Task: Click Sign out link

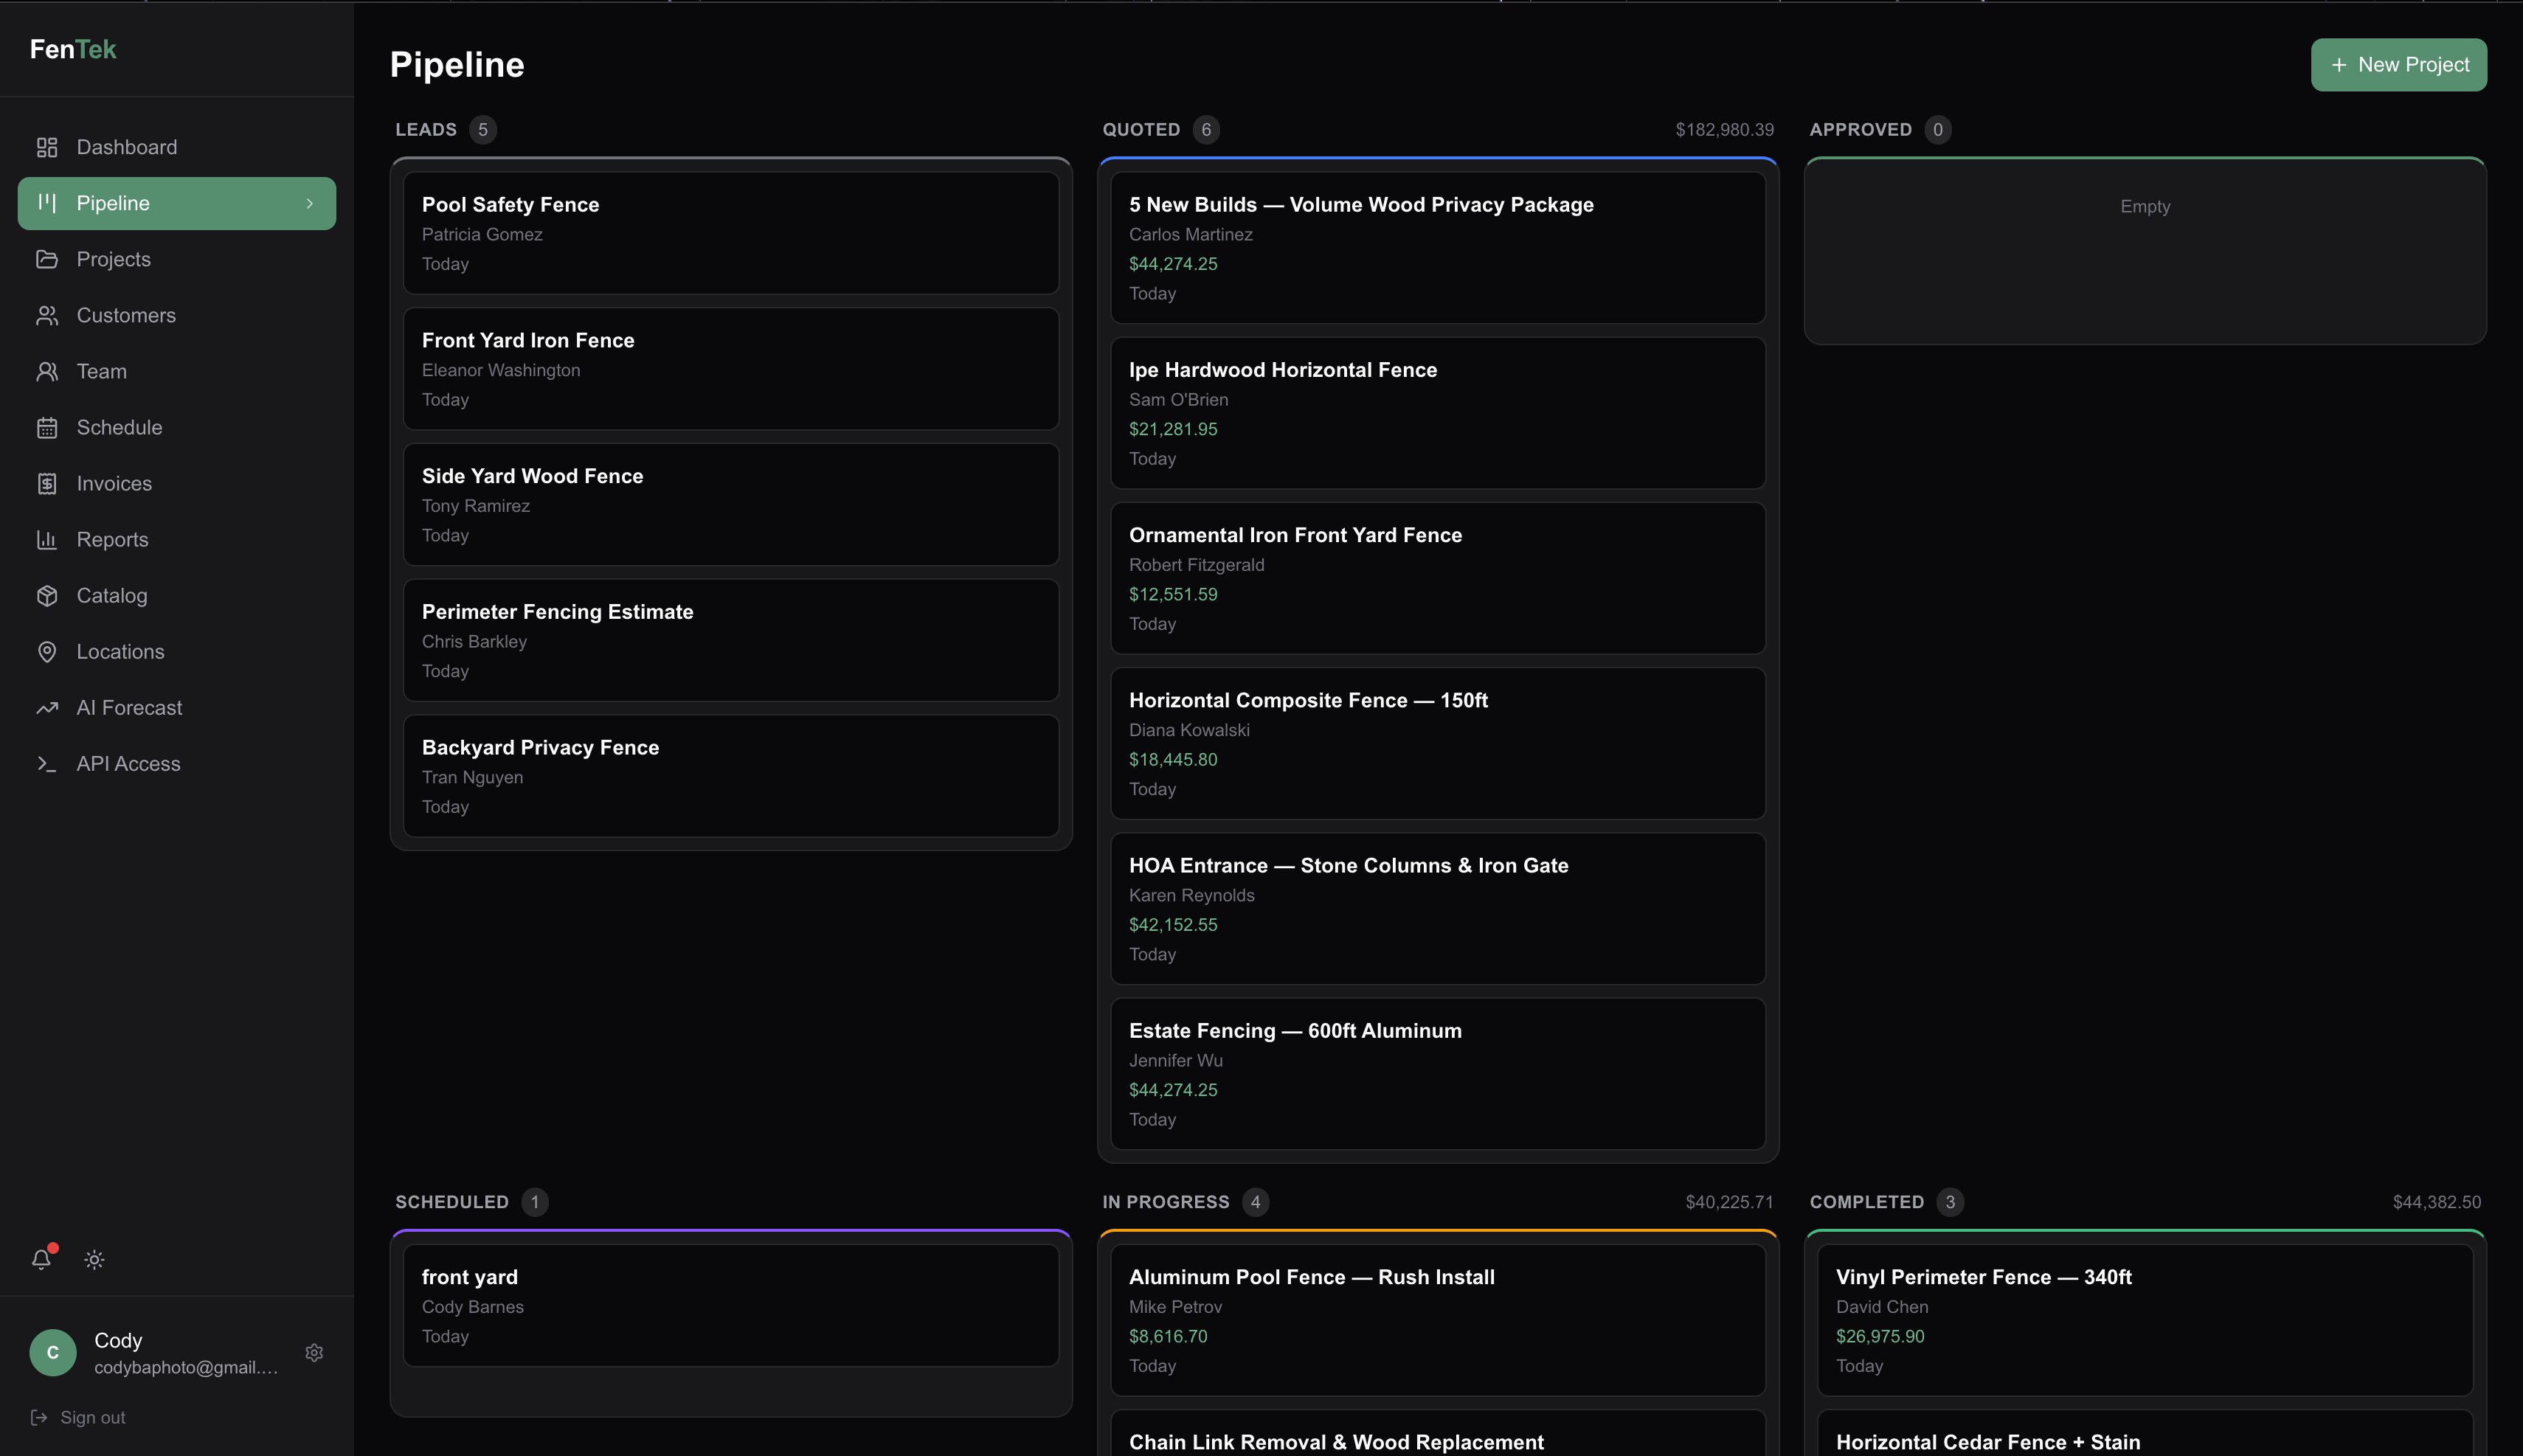Action: (78, 1417)
